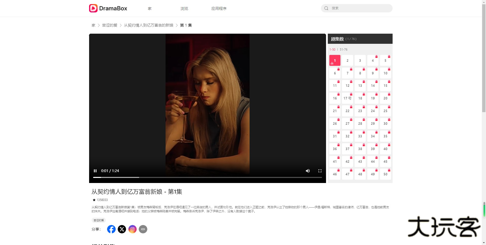The height and width of the screenshot is (245, 486).
Task: Seek on the video progress bar
Action: tap(208, 177)
